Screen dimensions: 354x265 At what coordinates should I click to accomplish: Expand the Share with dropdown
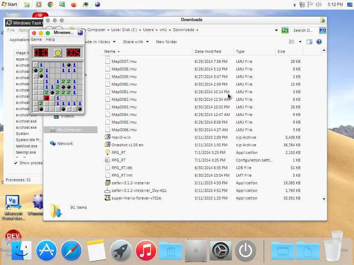[147, 42]
